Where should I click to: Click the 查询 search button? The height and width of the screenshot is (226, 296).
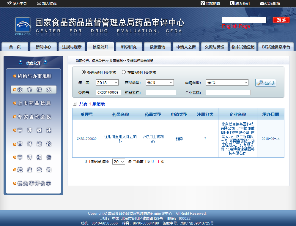click(x=266, y=83)
